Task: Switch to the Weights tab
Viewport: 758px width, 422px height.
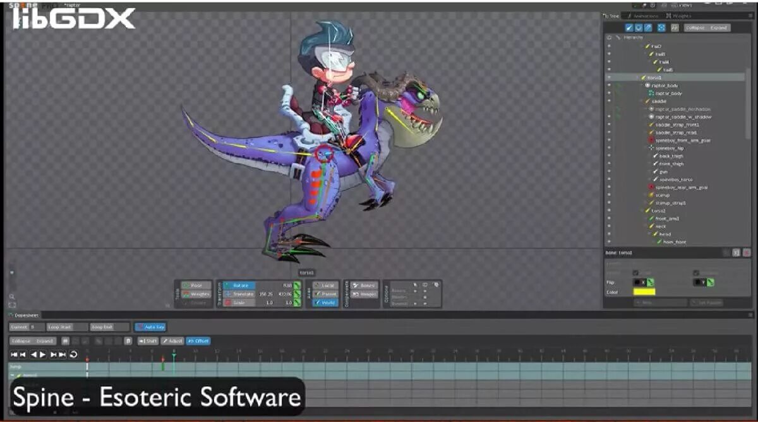Action: [x=678, y=16]
